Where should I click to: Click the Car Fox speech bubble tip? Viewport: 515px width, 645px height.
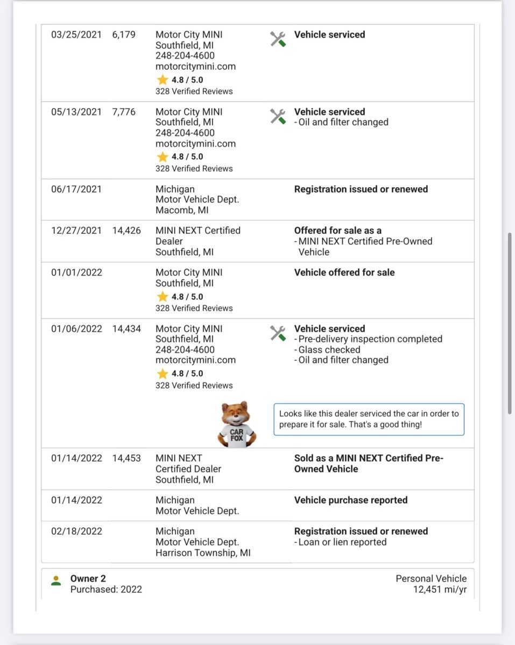tap(369, 419)
